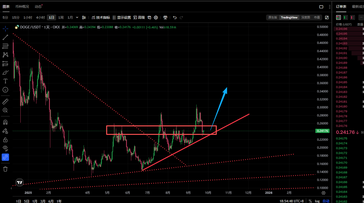This screenshot has width=364, height=203.
Task: Switch to 深度图 depth chart
Action: tap(305, 18)
